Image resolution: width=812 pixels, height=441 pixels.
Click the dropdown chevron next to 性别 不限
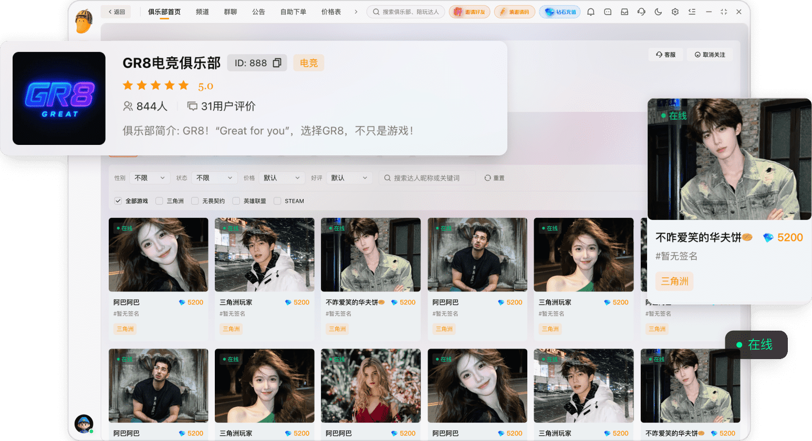(163, 178)
